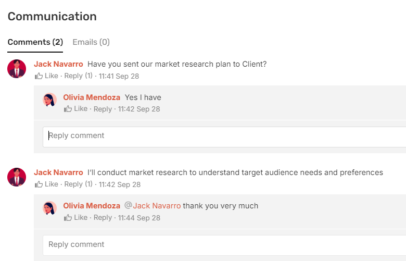Reply to Olivia's 'thank you very much' comment

click(103, 217)
